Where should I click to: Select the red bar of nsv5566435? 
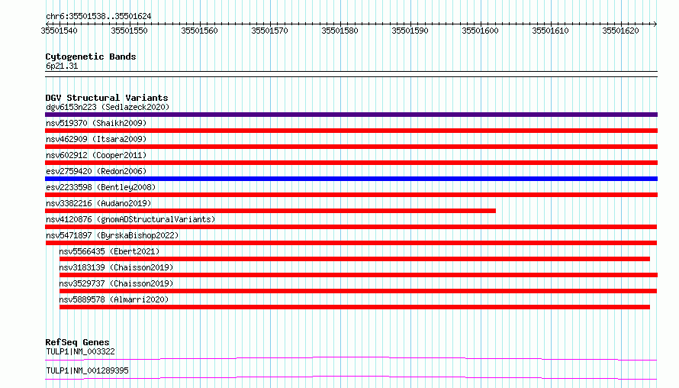[355, 259]
